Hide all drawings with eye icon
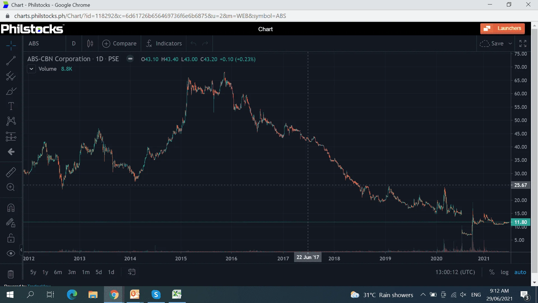This screenshot has width=538, height=303. (x=11, y=254)
